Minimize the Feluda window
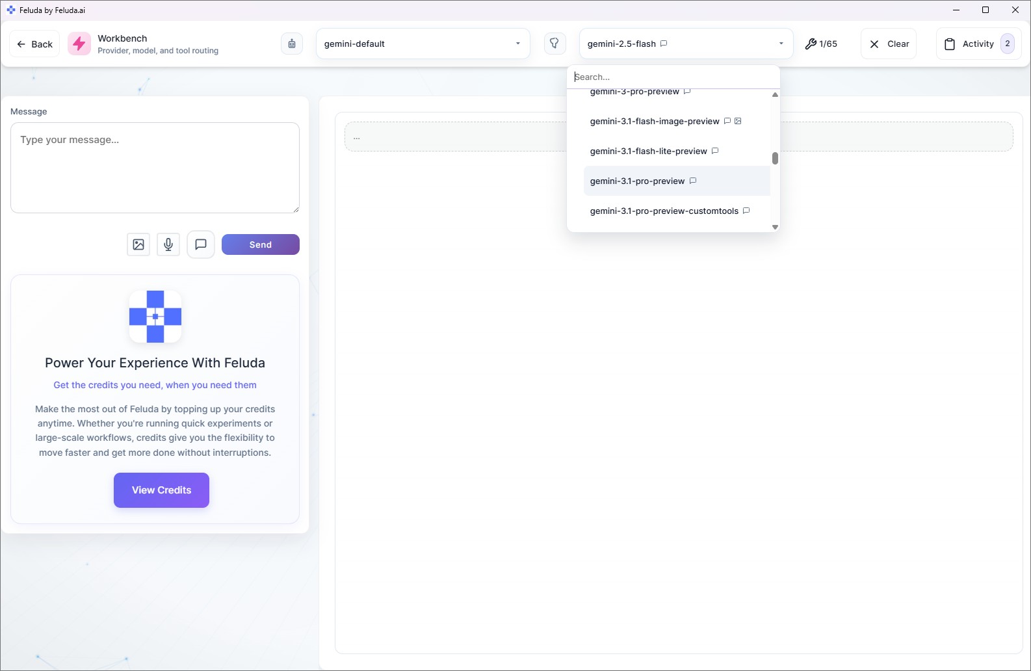Image resolution: width=1031 pixels, height=671 pixels. click(956, 10)
